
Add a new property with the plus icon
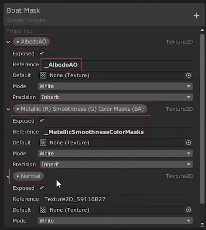[x=196, y=16]
